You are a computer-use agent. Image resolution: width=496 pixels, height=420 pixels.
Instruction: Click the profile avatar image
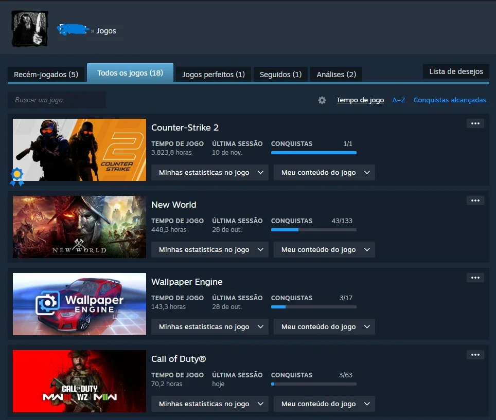(x=30, y=29)
